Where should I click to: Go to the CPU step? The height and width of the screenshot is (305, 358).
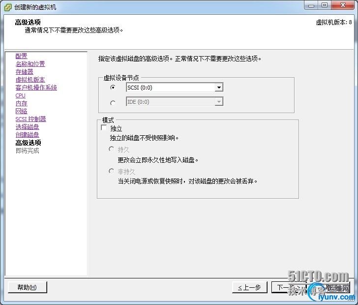tap(20, 95)
